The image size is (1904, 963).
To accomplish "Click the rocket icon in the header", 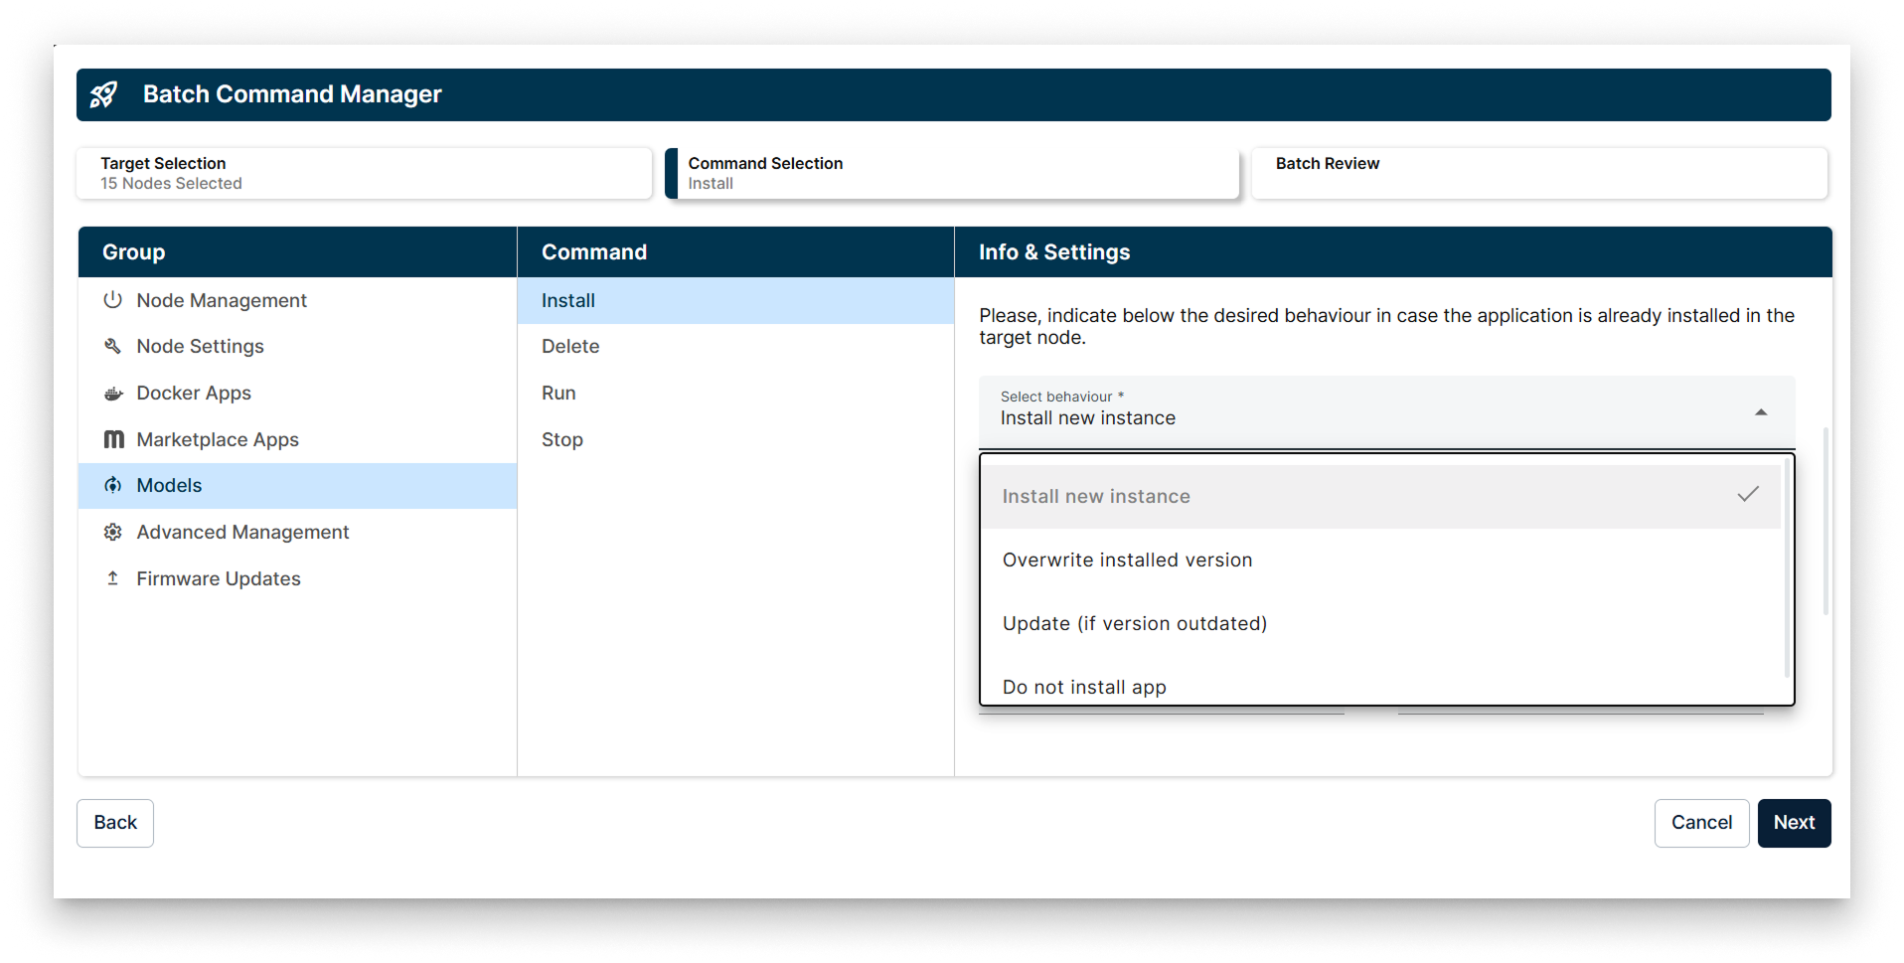I will pos(103,94).
